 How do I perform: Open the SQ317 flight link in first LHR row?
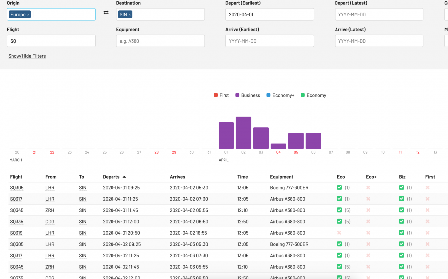coord(16,199)
